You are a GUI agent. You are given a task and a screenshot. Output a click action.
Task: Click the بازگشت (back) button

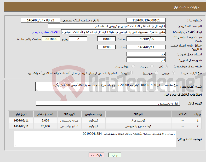click(x=96, y=155)
